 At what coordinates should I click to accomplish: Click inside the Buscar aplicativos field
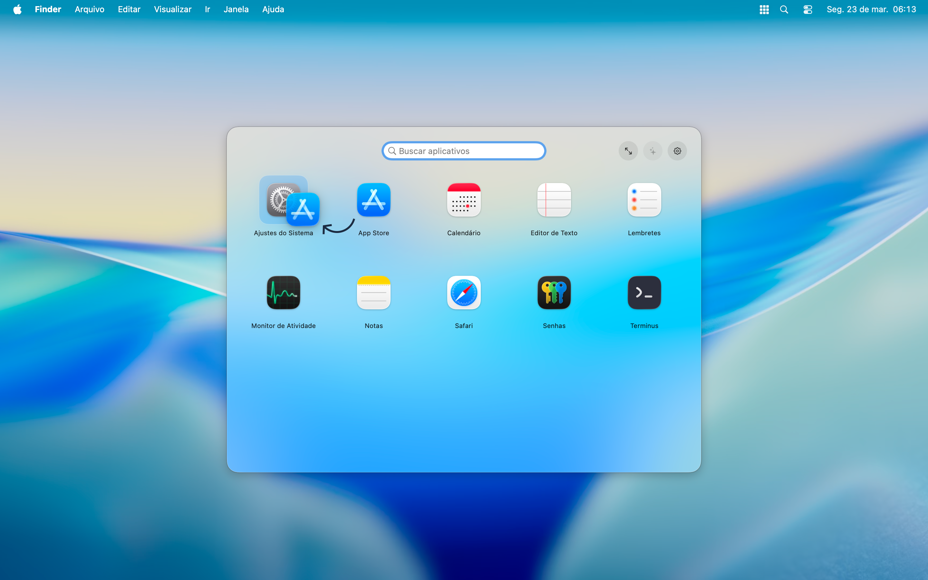463,151
